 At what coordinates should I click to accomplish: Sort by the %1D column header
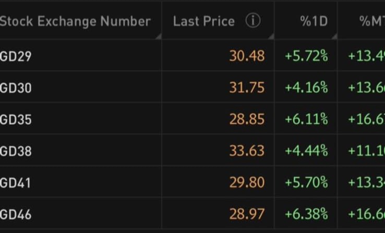pos(312,21)
